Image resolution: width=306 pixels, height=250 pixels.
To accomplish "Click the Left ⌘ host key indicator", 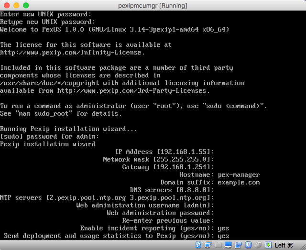I will click(x=284, y=245).
